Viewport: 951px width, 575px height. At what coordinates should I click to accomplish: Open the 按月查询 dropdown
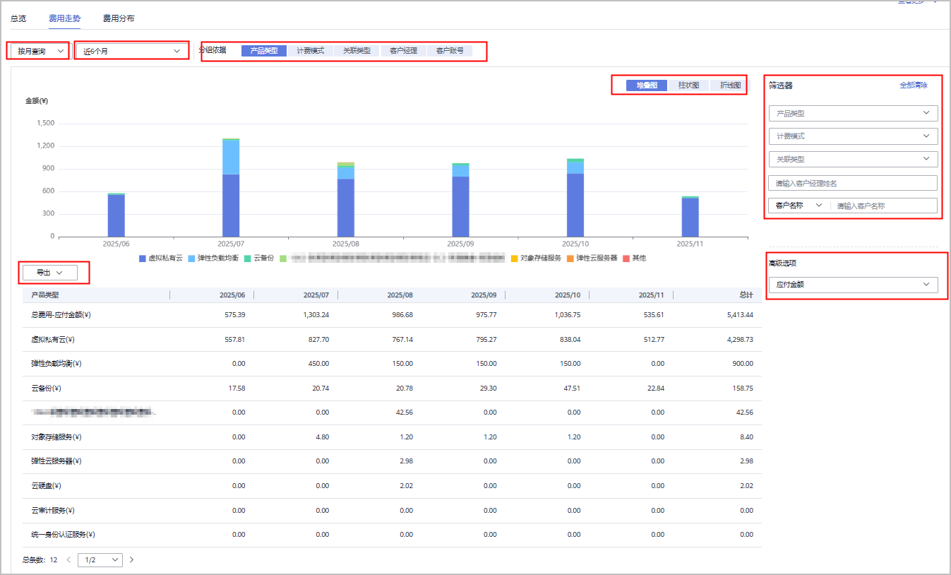pos(40,52)
